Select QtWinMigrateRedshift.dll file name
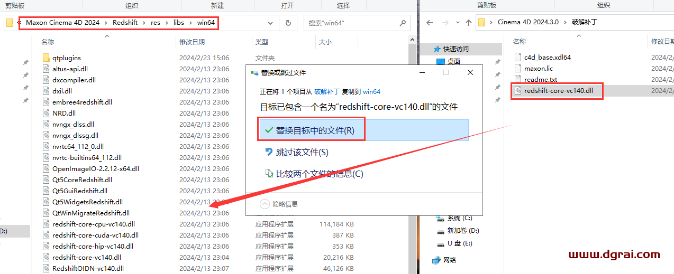 point(91,213)
